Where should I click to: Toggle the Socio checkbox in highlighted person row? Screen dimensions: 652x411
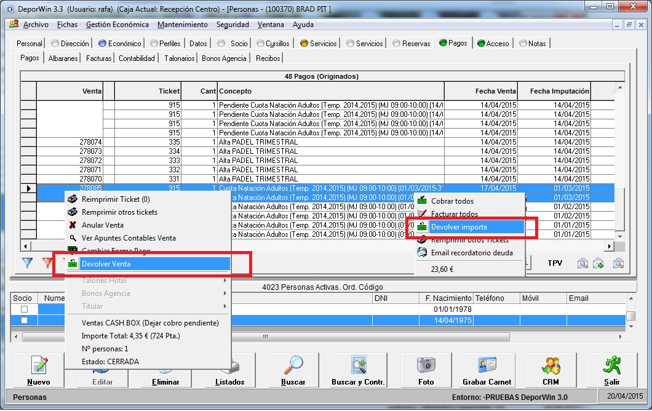pos(24,321)
